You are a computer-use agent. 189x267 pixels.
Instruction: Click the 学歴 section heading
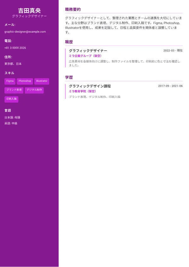coord(69,77)
